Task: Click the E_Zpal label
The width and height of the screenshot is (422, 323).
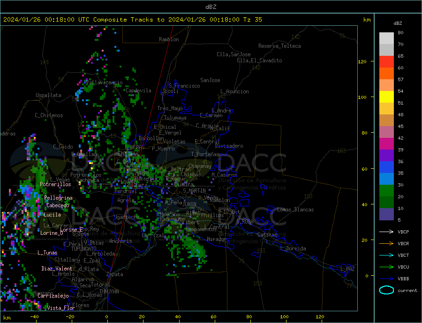Action: (92, 261)
